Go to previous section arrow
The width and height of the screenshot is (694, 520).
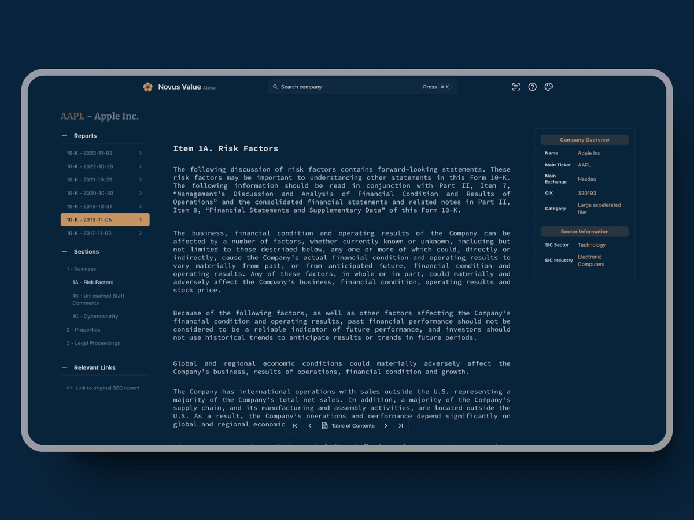pyautogui.click(x=310, y=426)
